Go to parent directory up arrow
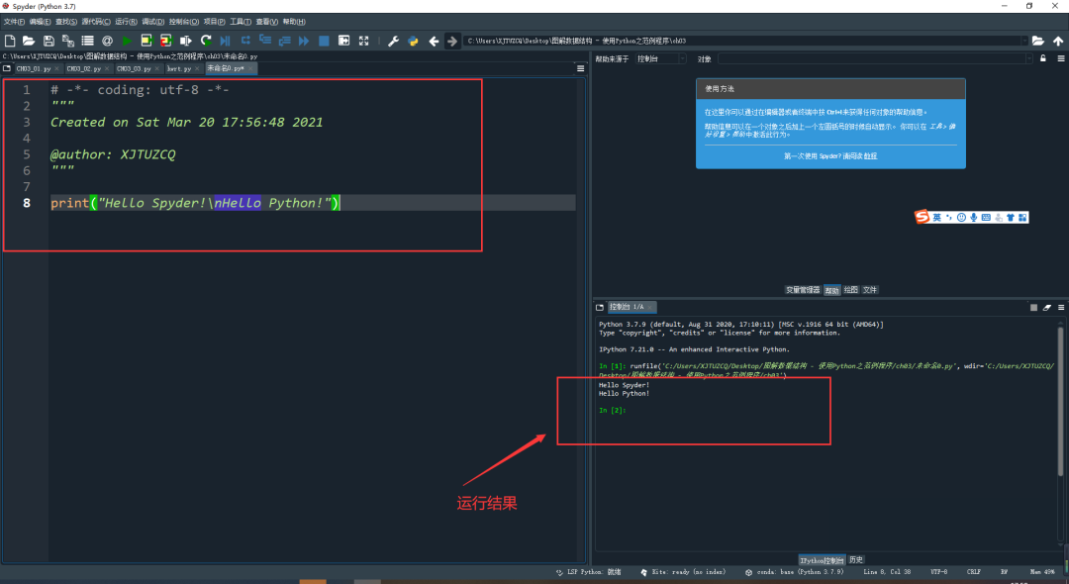 pyautogui.click(x=1057, y=41)
